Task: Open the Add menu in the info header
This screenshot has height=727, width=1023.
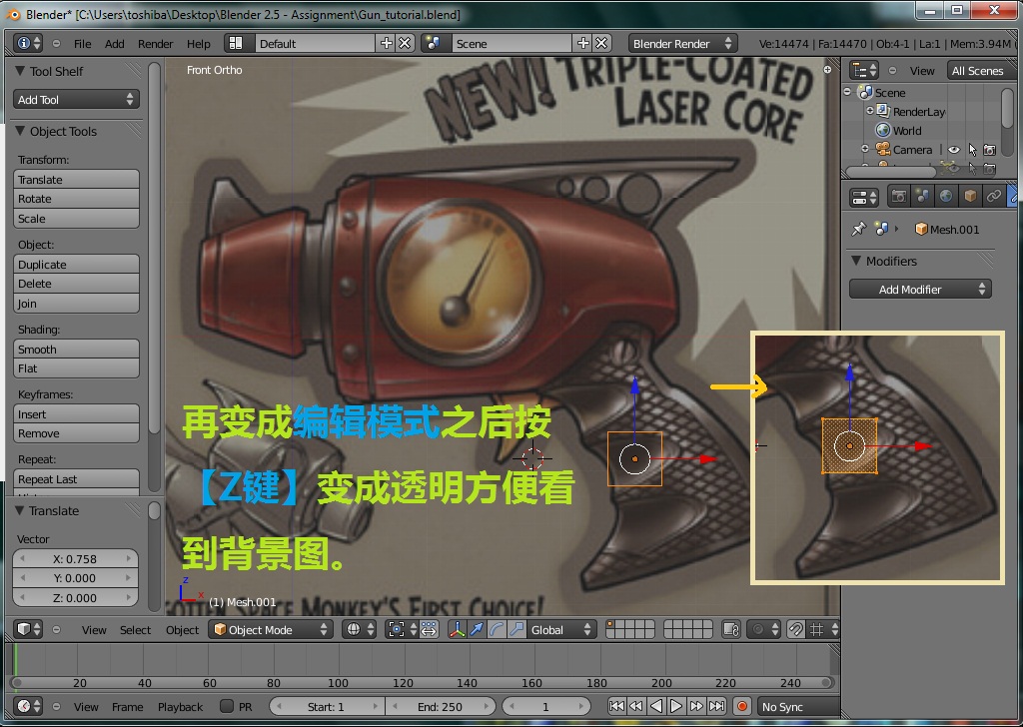Action: pos(114,44)
